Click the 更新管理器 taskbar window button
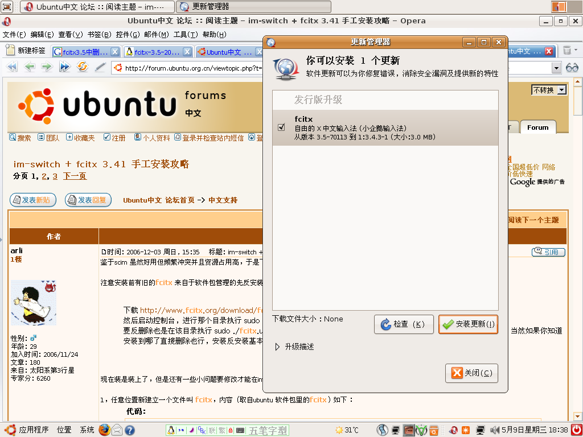Image resolution: width=583 pixels, height=437 pixels. (x=253, y=7)
